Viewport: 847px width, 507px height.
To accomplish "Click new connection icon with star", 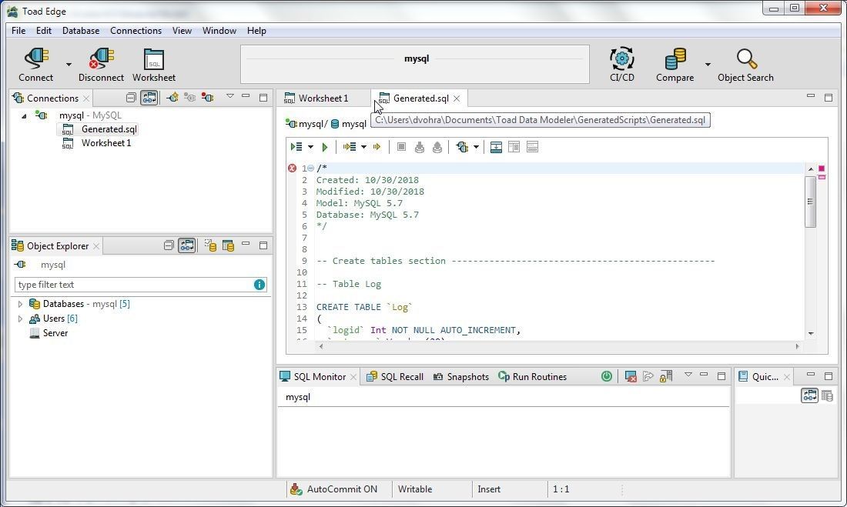I will coord(172,98).
